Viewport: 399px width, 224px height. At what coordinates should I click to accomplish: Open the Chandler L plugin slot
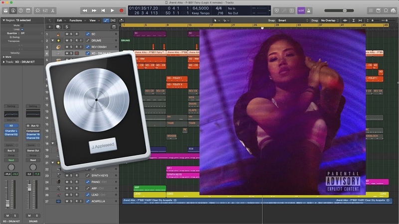[11, 131]
